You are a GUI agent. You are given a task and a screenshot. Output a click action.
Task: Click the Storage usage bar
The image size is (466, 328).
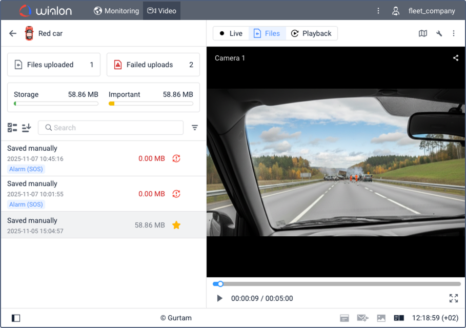pos(56,104)
